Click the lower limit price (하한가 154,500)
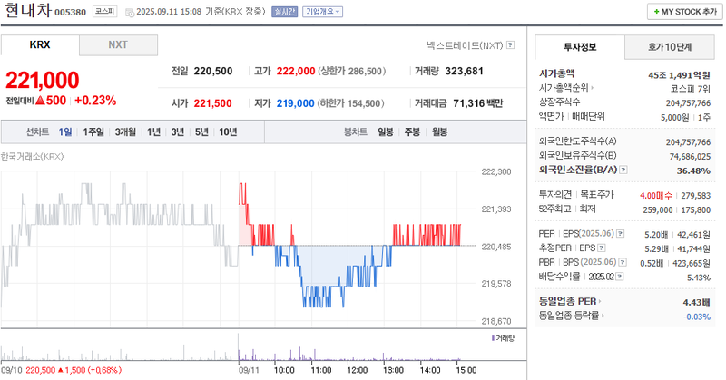The height and width of the screenshot is (380, 726). [350, 103]
